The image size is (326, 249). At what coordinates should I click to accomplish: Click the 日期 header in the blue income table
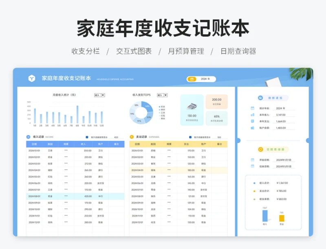pyautogui.click(x=34, y=144)
